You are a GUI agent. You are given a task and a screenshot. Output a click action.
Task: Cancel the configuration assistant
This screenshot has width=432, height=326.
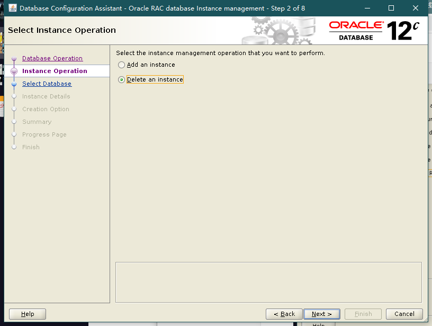[404, 314]
